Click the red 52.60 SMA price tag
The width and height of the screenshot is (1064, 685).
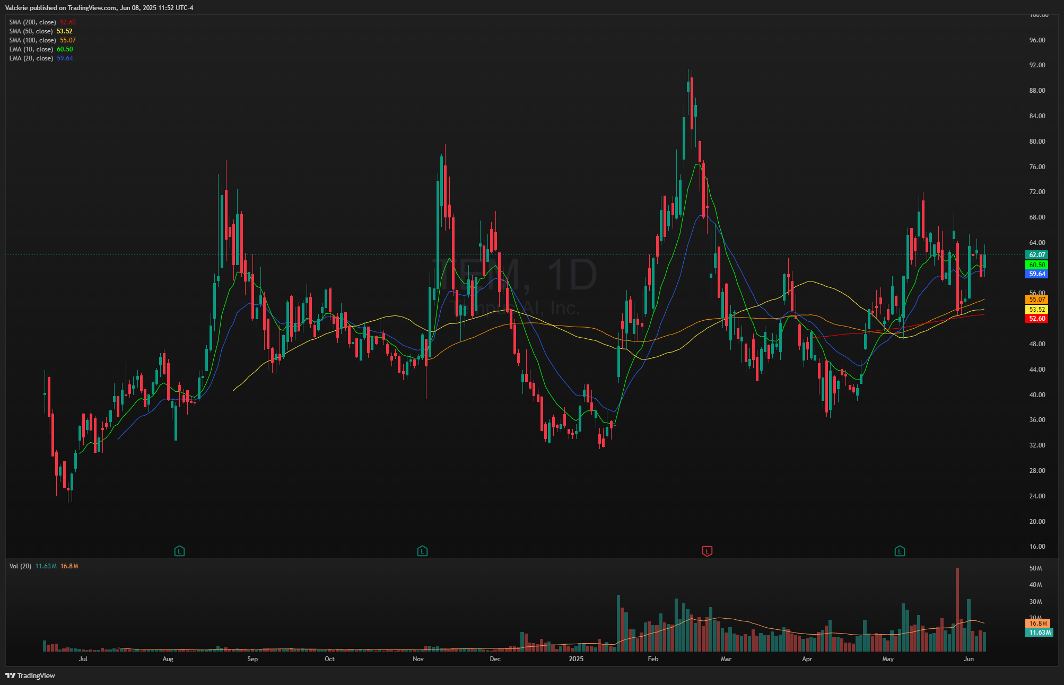1036,319
